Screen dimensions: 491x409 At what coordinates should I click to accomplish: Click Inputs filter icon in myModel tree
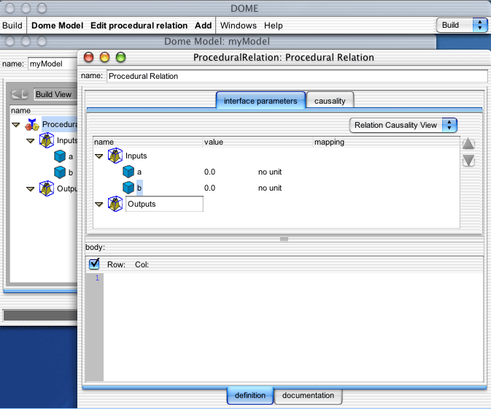coord(47,140)
